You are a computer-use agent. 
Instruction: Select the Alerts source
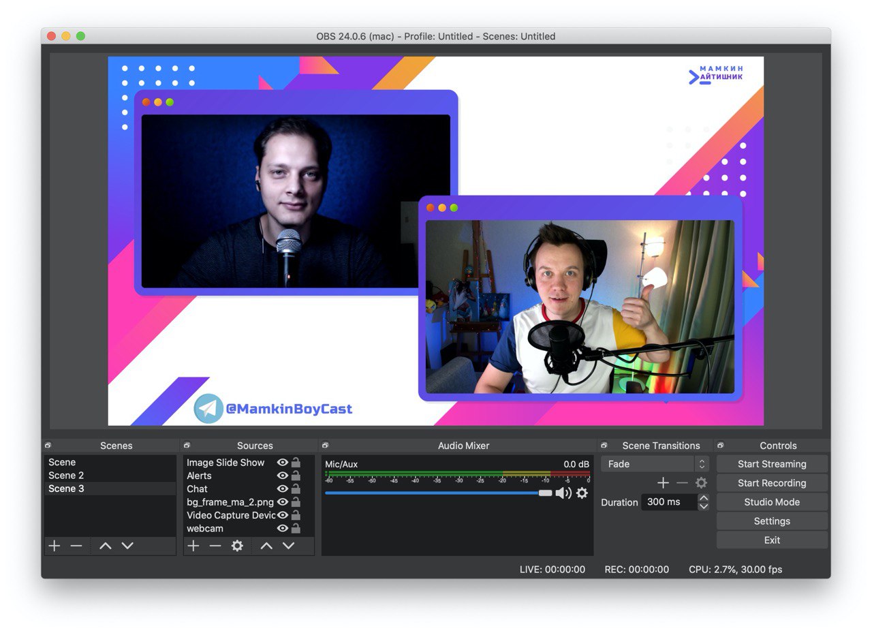point(199,476)
